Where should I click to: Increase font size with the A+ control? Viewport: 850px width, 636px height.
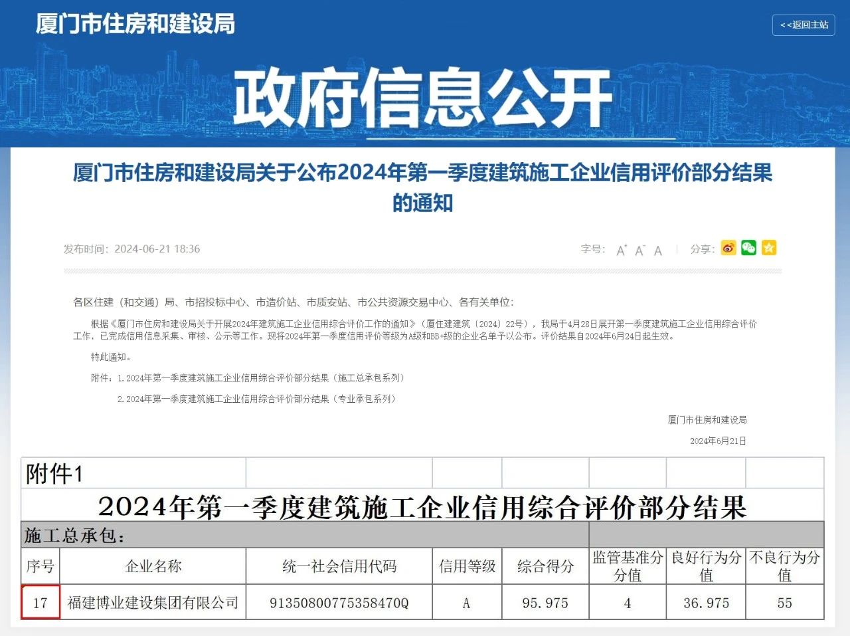622,249
